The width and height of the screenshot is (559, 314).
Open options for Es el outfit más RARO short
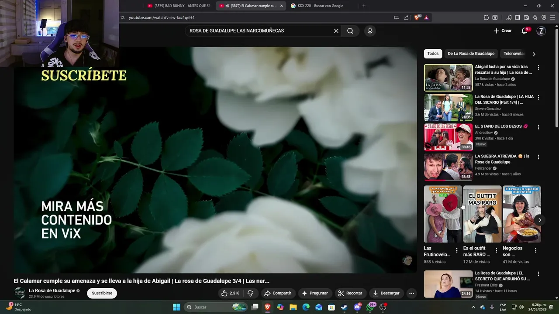[496, 250]
